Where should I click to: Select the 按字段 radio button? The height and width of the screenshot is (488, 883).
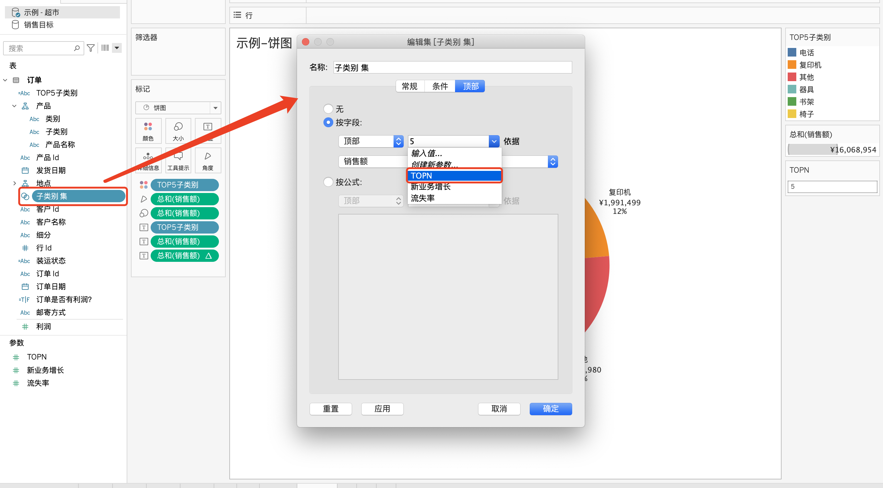[328, 122]
